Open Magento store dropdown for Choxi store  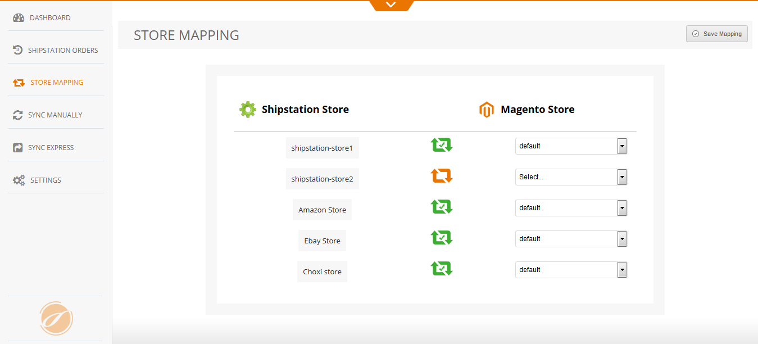[x=571, y=270]
